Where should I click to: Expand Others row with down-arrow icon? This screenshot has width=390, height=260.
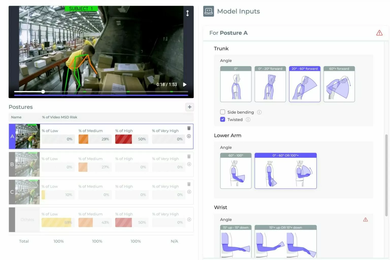[189, 220]
